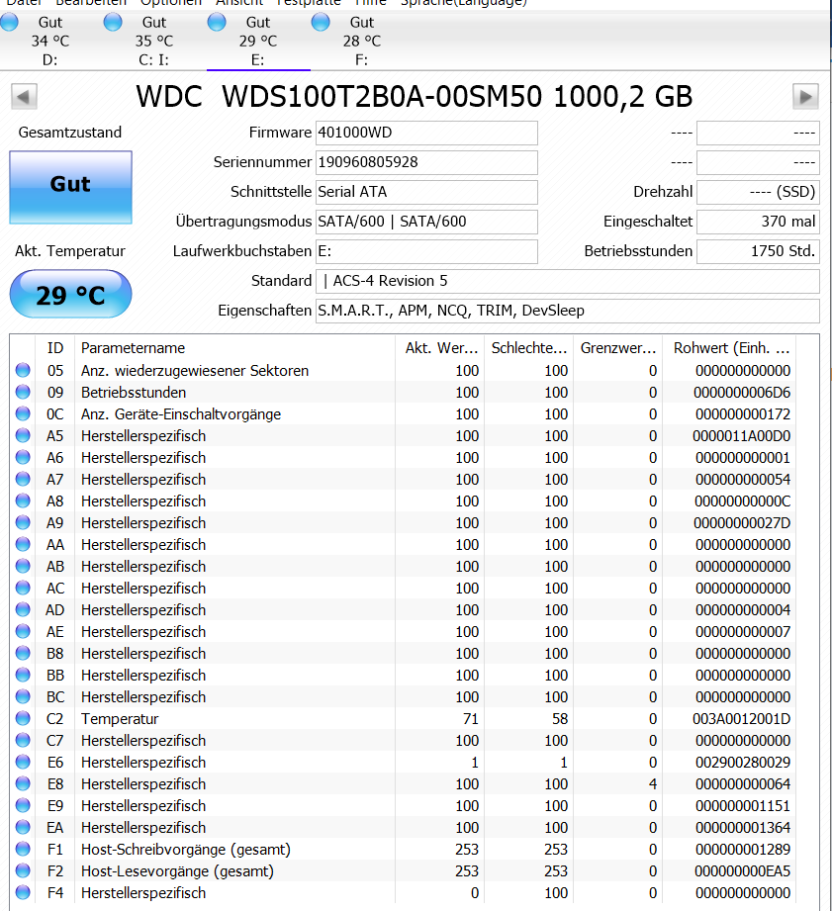832x911 pixels.
Task: Select the C: I: drive tab
Action: tap(154, 41)
